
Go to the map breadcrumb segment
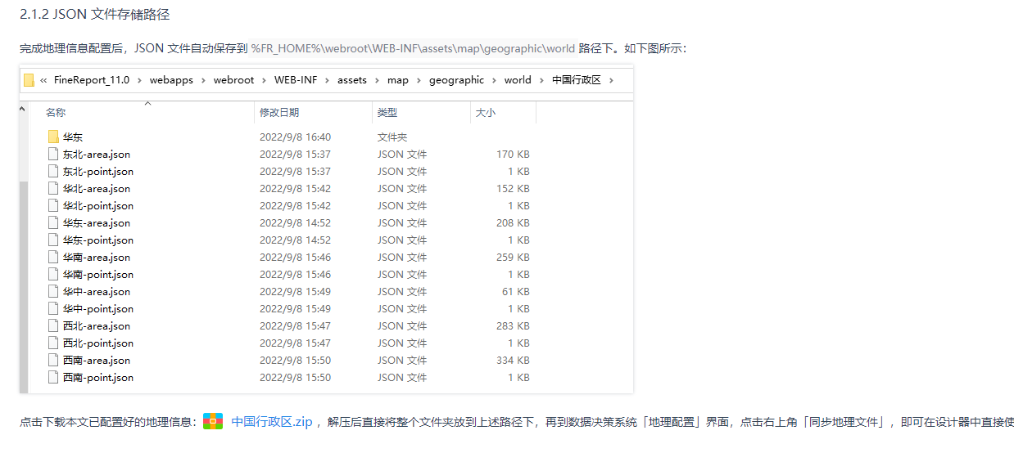coord(398,80)
